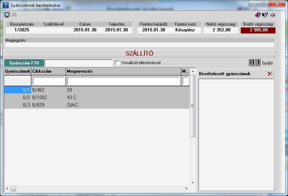Screen dimensions: 288x196
Task: Clear the list with the red X icon
Action: pos(270,74)
